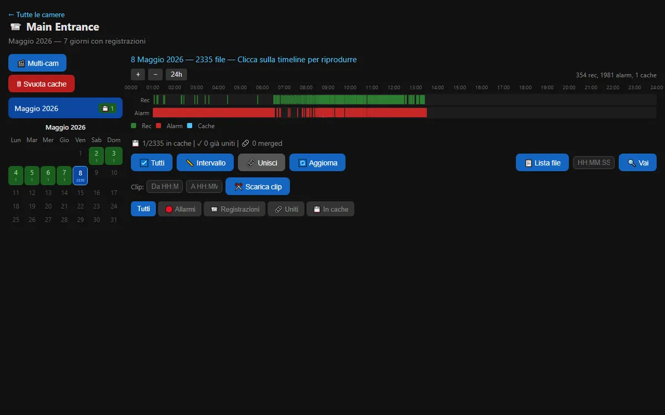Click the green Rec track on timeline
The height and width of the screenshot is (415, 665).
405,100
